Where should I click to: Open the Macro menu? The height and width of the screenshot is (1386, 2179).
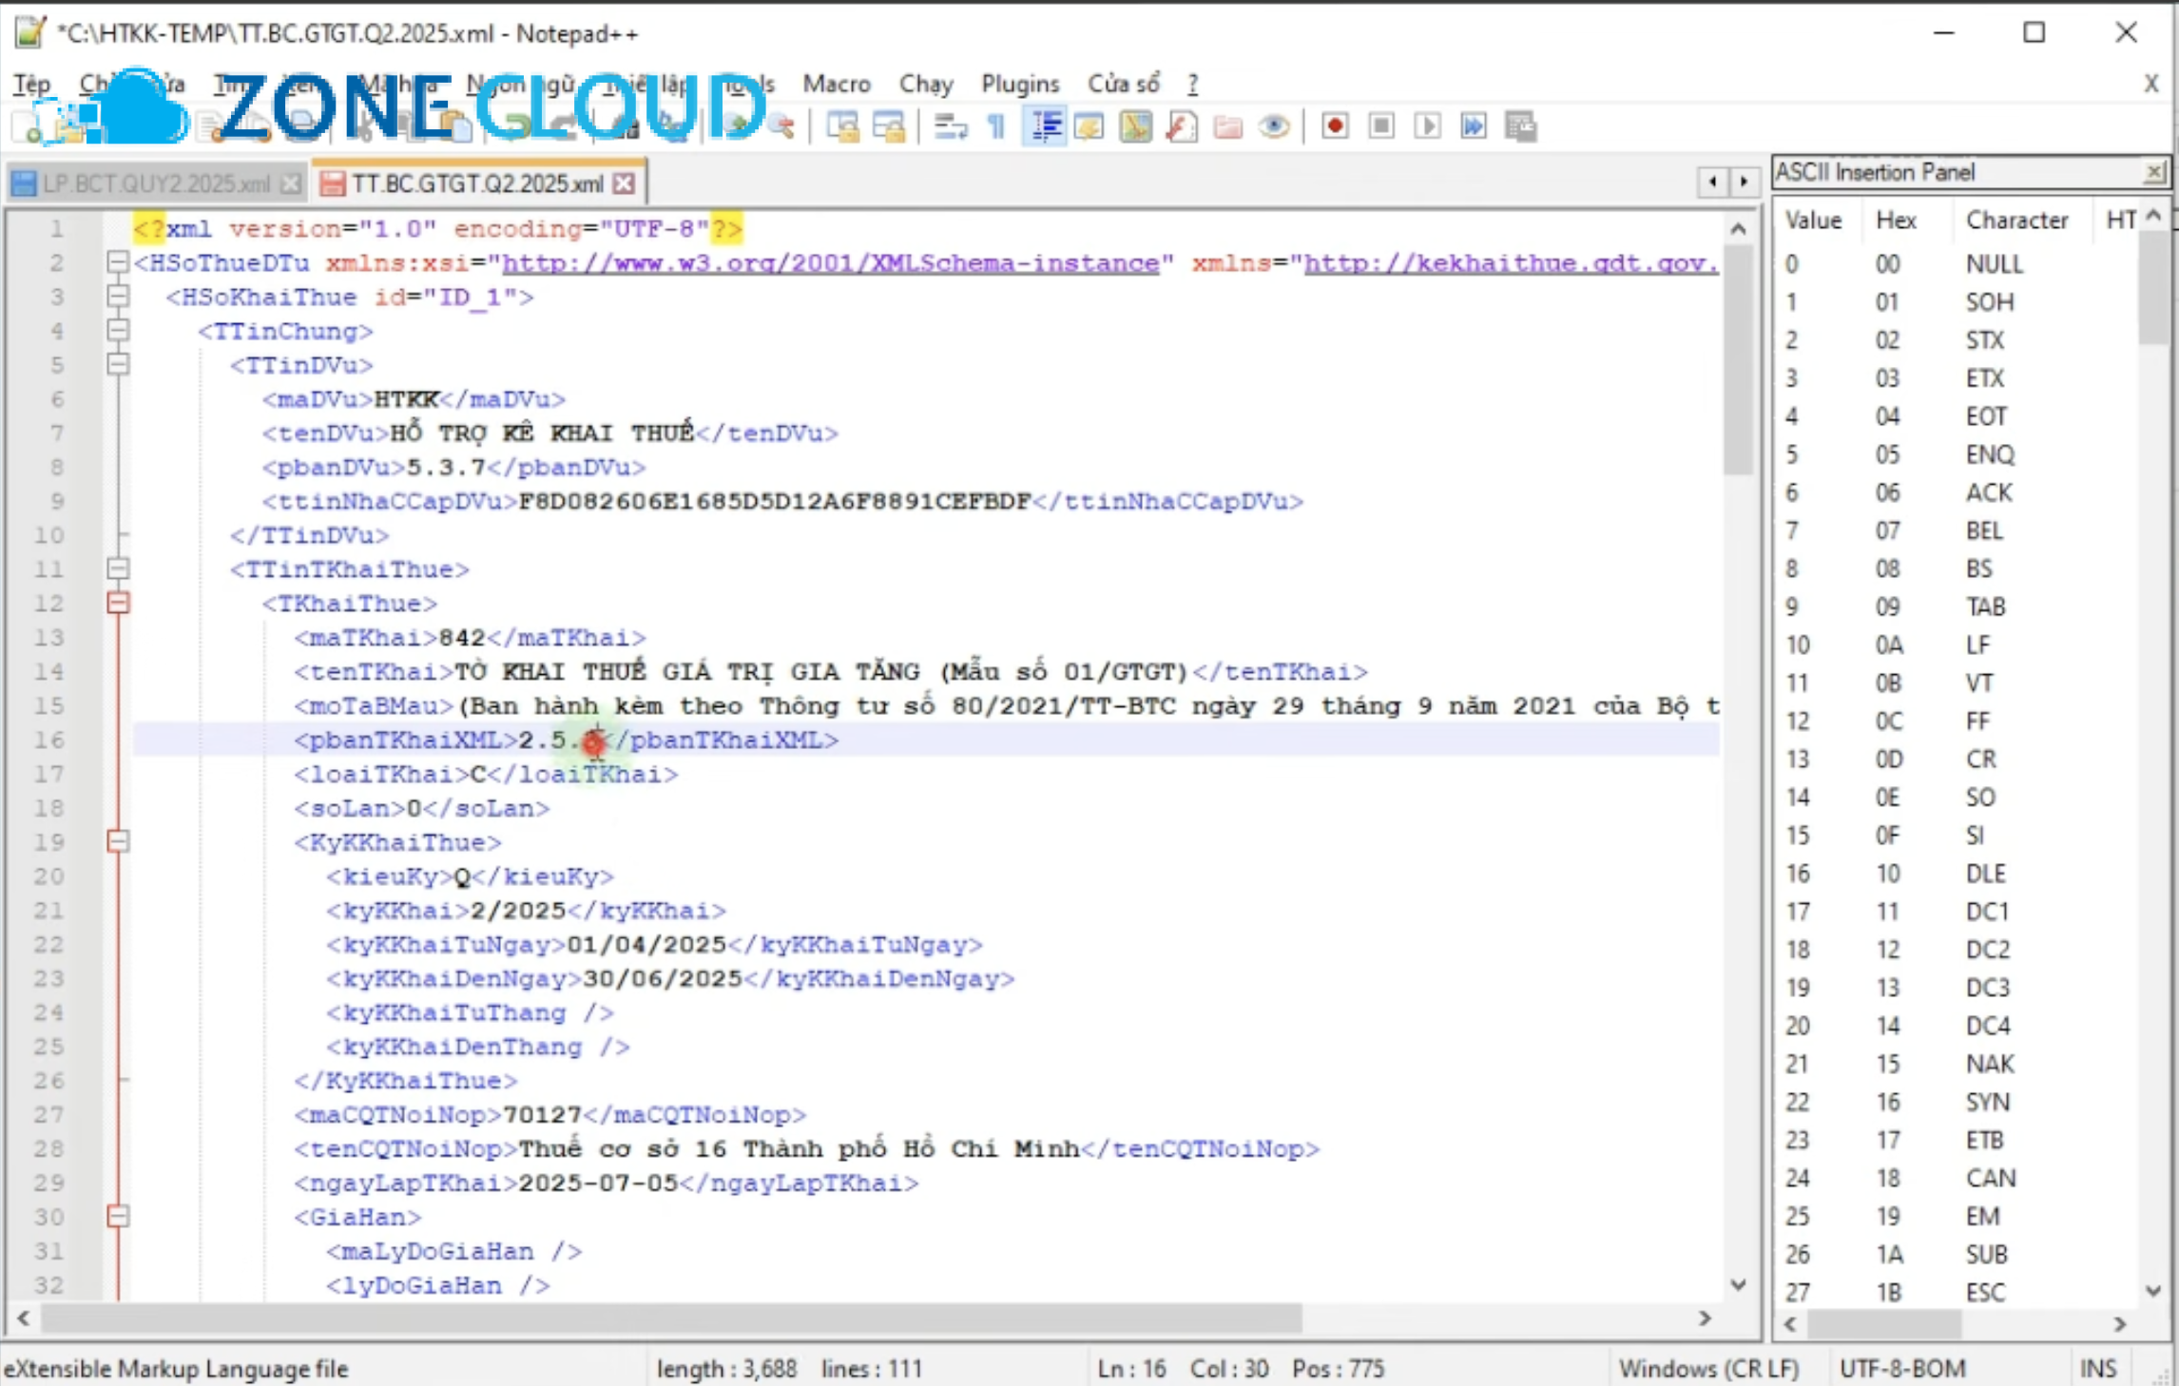point(837,84)
